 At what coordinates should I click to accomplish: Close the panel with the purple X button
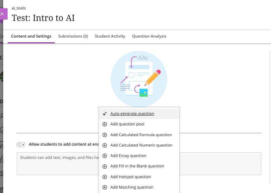[3, 14]
